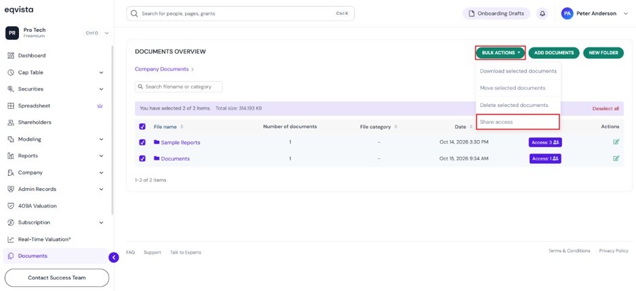Collapse the sidebar with the purple arrow
The height and width of the screenshot is (291, 636).
(114, 257)
